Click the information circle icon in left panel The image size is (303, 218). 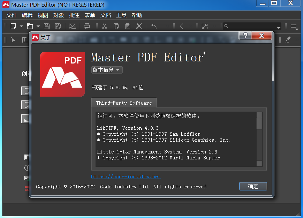pyautogui.click(x=26, y=168)
